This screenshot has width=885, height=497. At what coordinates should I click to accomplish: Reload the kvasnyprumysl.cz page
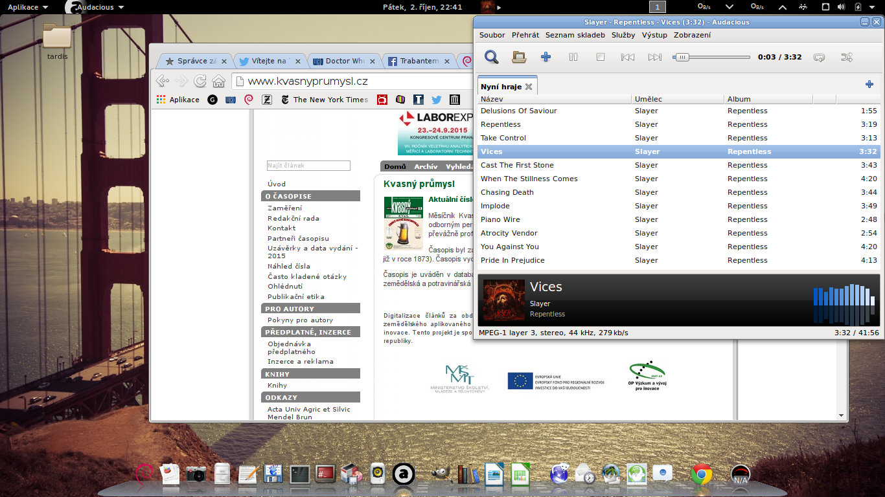[200, 81]
